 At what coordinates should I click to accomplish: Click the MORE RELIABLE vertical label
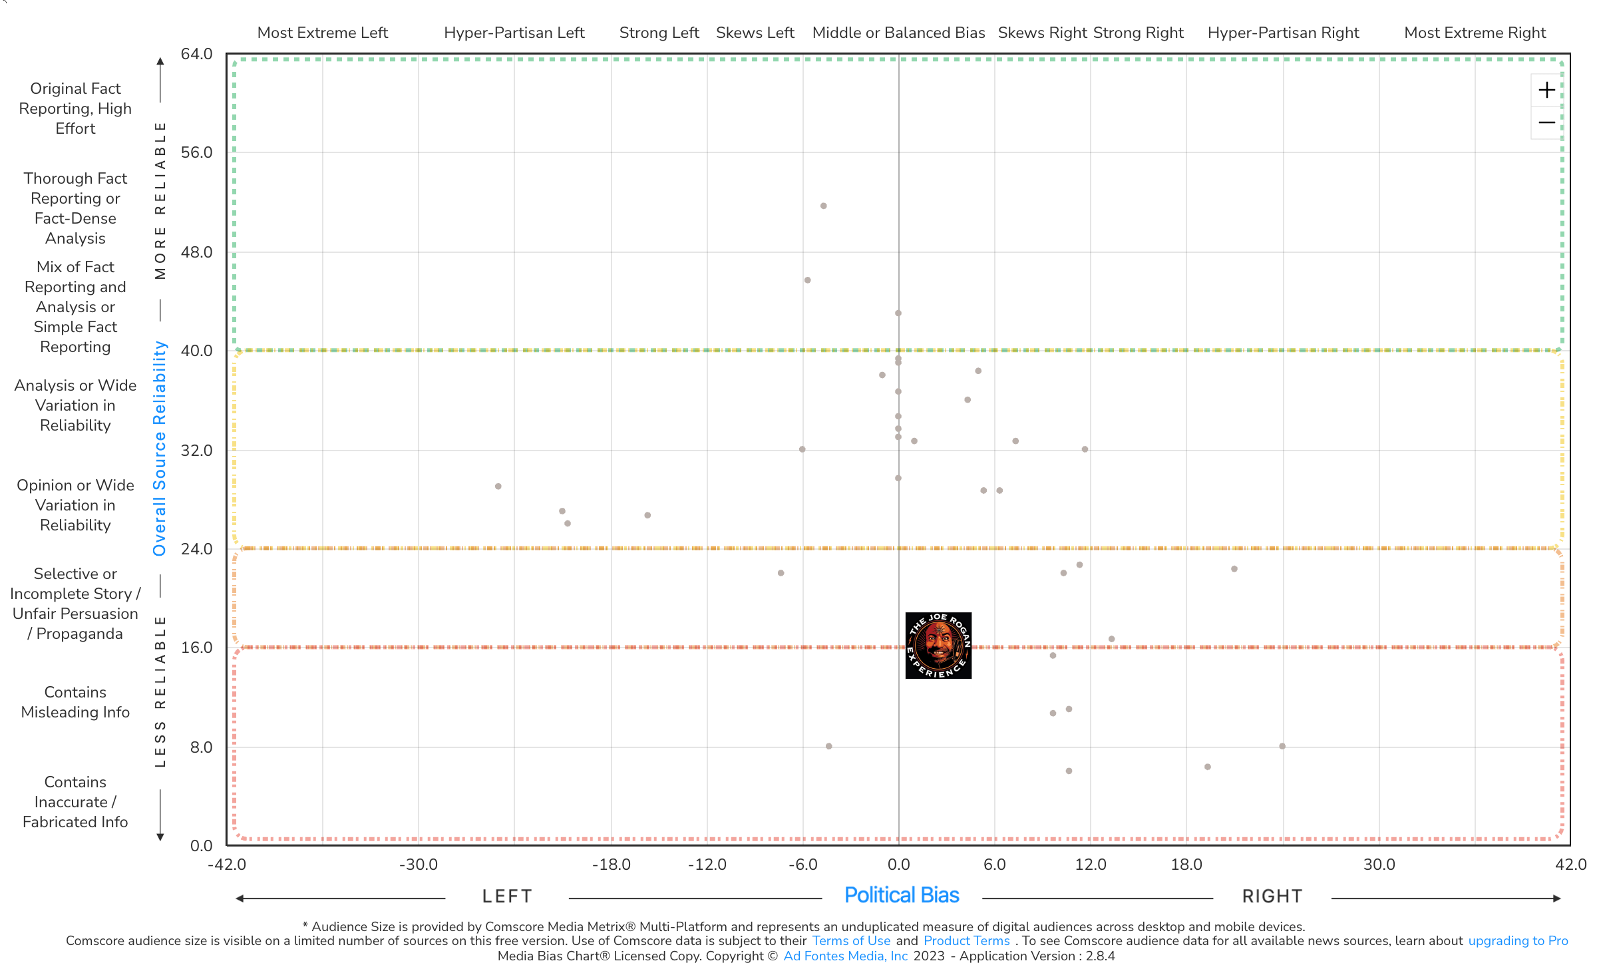click(x=160, y=200)
